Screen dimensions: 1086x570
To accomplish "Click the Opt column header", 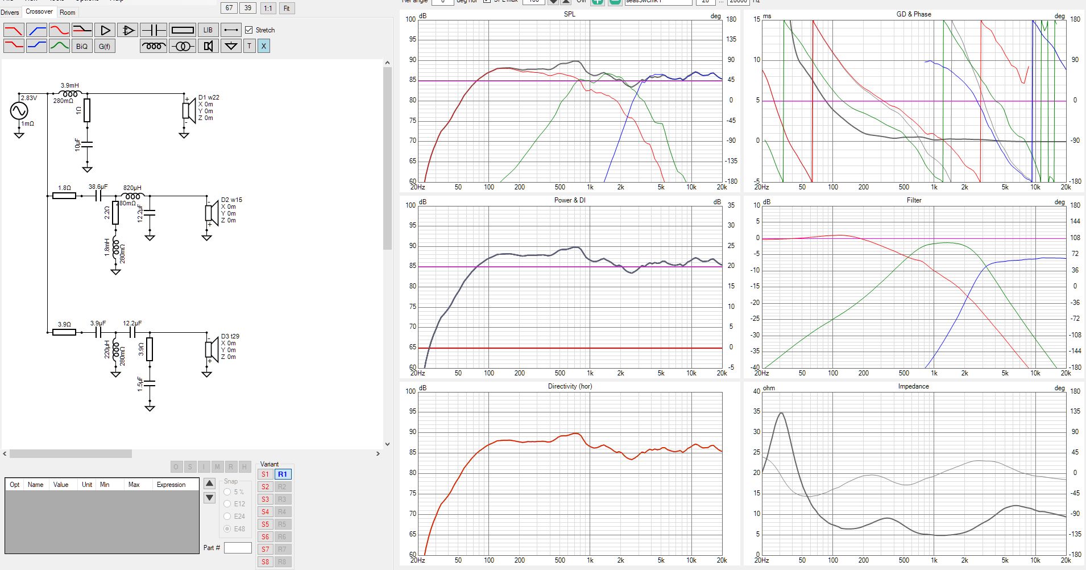I will tap(15, 485).
